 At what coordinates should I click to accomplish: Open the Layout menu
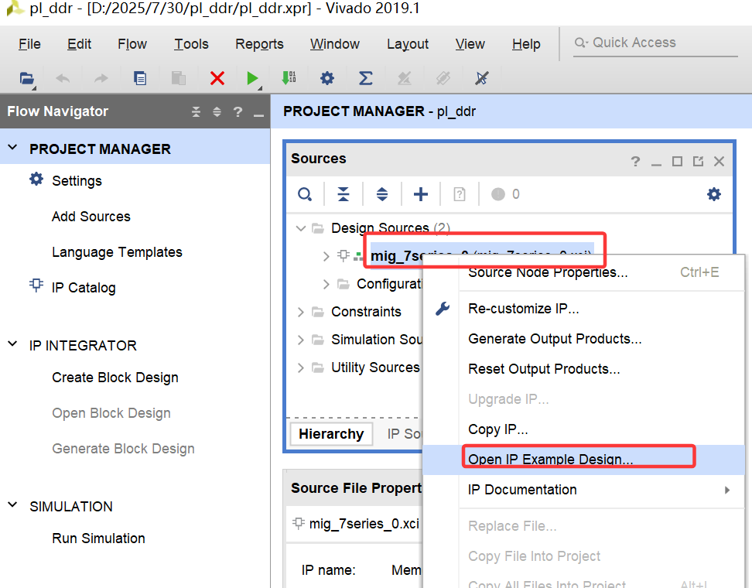408,44
